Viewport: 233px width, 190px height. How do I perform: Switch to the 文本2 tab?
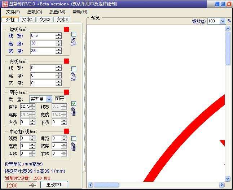click(45, 20)
